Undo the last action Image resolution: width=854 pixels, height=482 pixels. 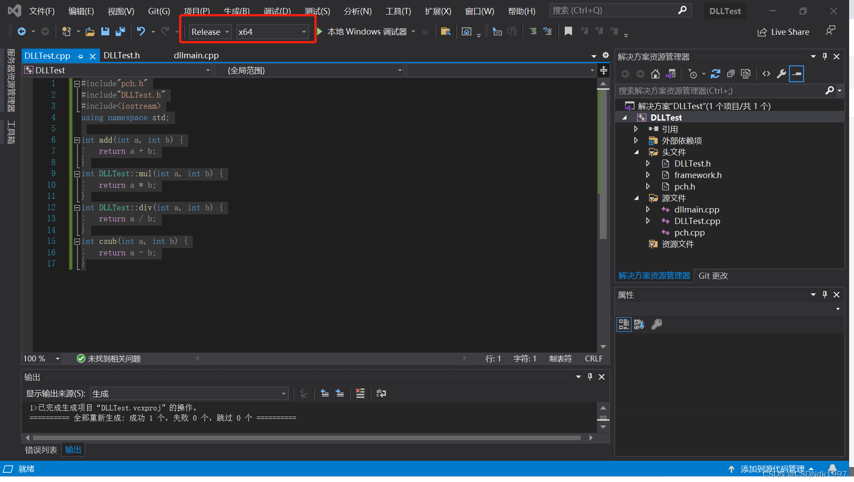[141, 32]
